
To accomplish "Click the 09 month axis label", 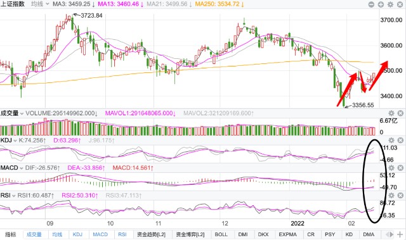I will pos(49,223).
